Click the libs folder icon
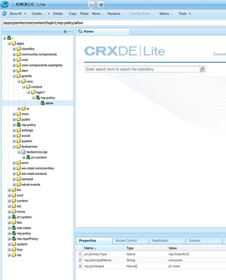226x280 pixels. [14, 223]
